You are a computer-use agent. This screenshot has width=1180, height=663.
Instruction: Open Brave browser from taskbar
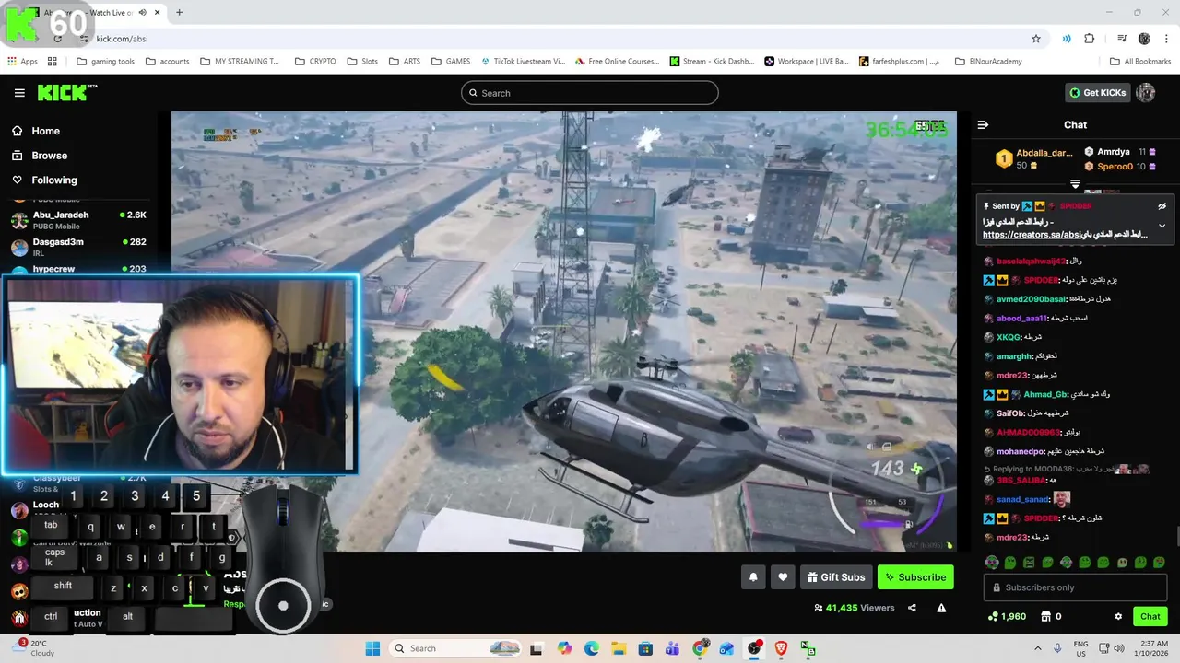782,648
